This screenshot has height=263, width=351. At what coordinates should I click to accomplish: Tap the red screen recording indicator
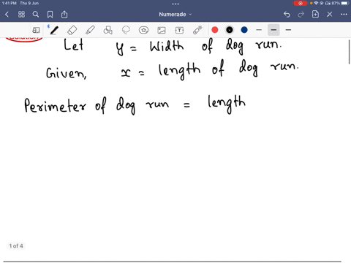point(301,3)
